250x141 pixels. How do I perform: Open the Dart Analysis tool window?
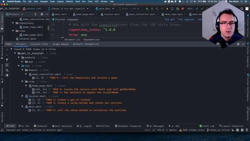pos(62,126)
